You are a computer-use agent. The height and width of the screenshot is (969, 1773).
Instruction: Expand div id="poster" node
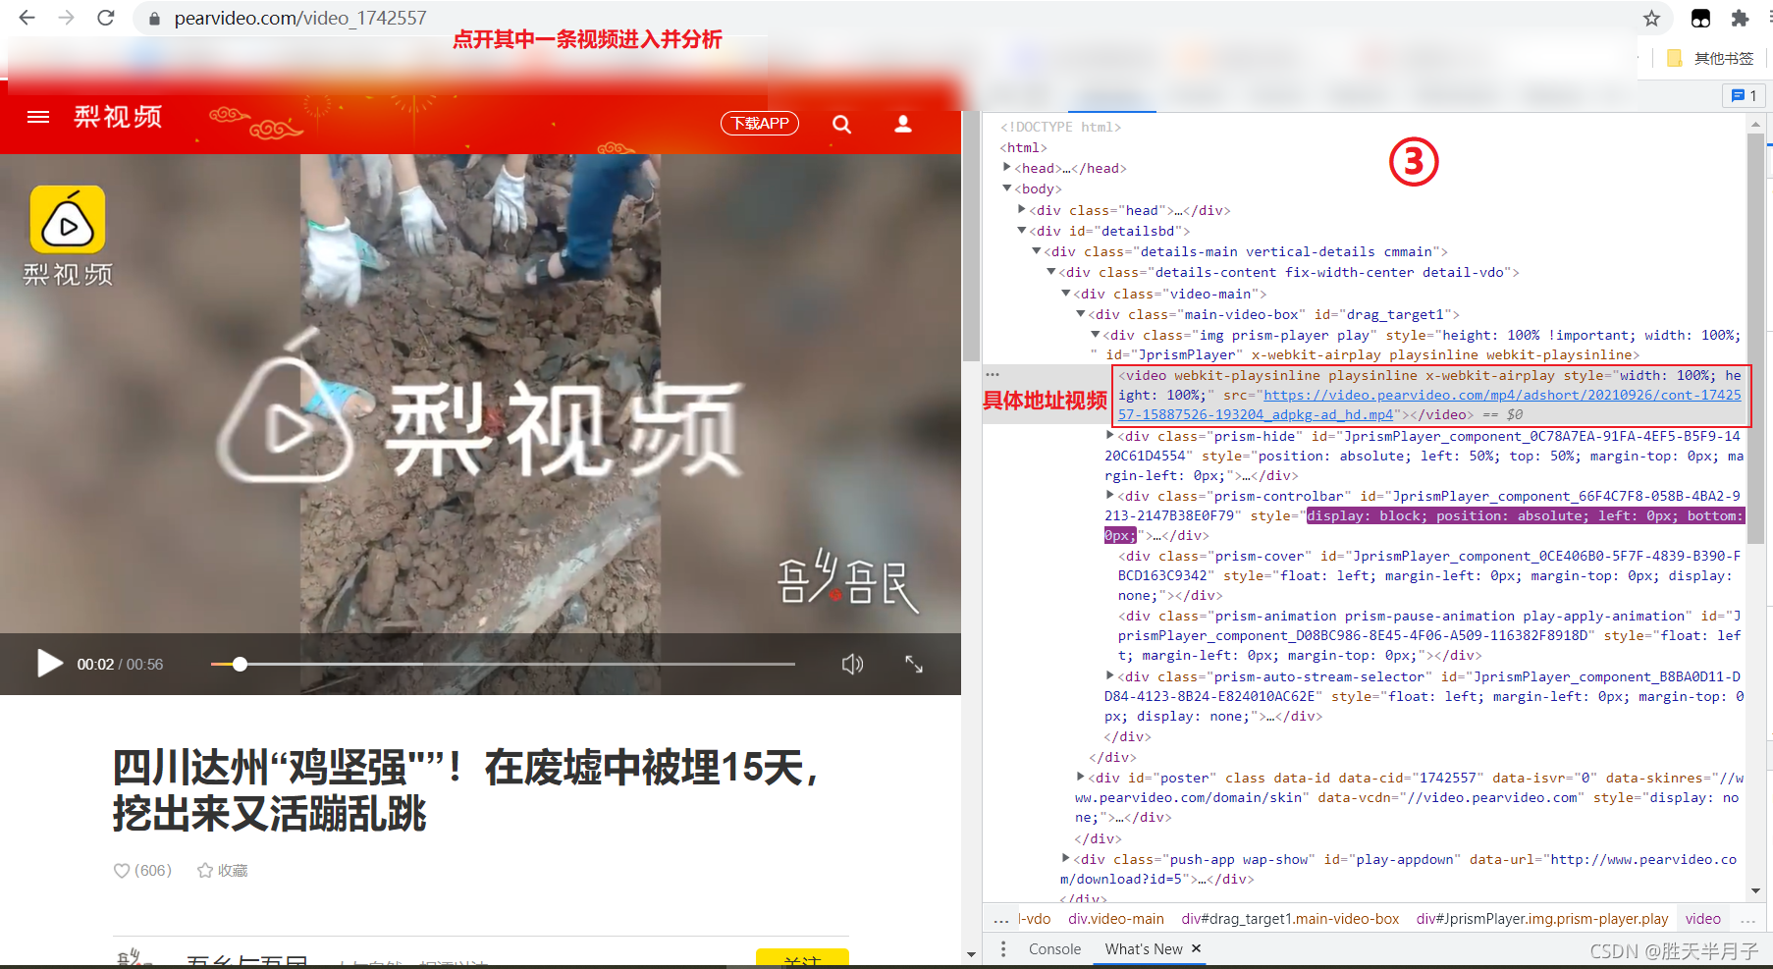click(1081, 777)
